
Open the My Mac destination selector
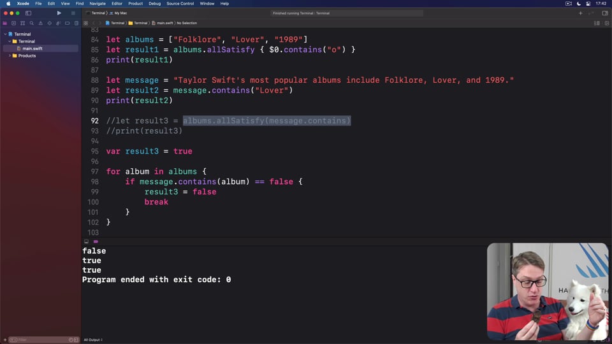(119, 13)
